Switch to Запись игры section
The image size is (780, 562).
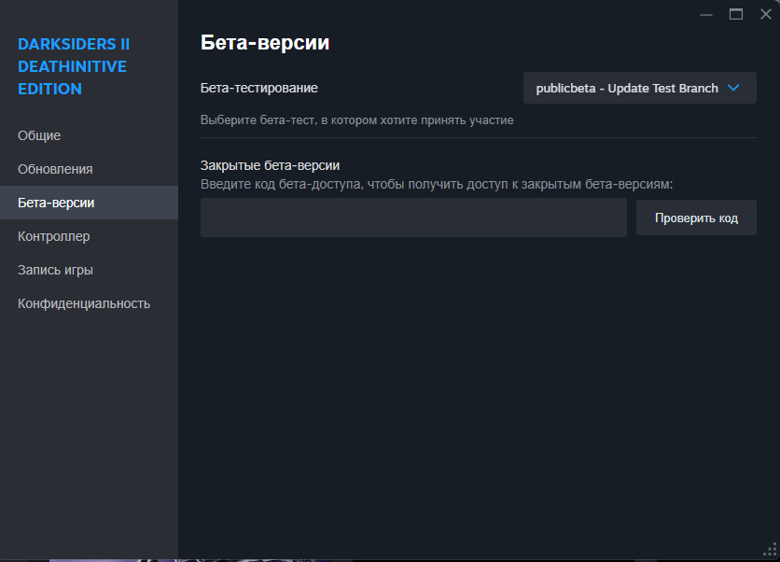89,270
